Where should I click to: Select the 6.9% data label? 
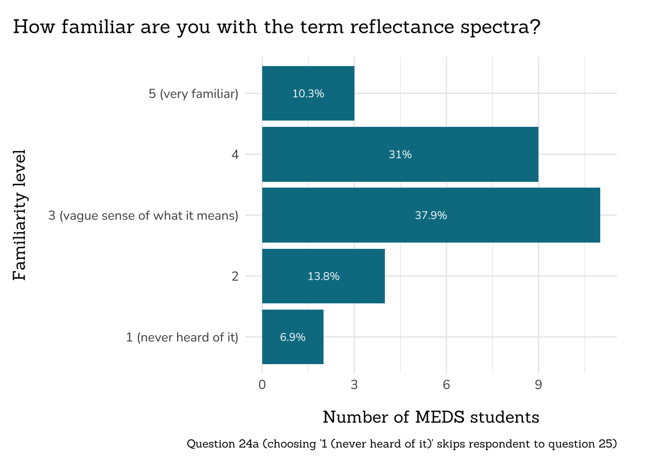point(293,337)
